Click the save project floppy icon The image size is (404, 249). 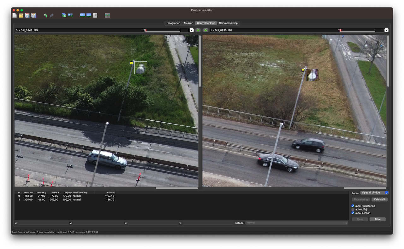pos(27,15)
